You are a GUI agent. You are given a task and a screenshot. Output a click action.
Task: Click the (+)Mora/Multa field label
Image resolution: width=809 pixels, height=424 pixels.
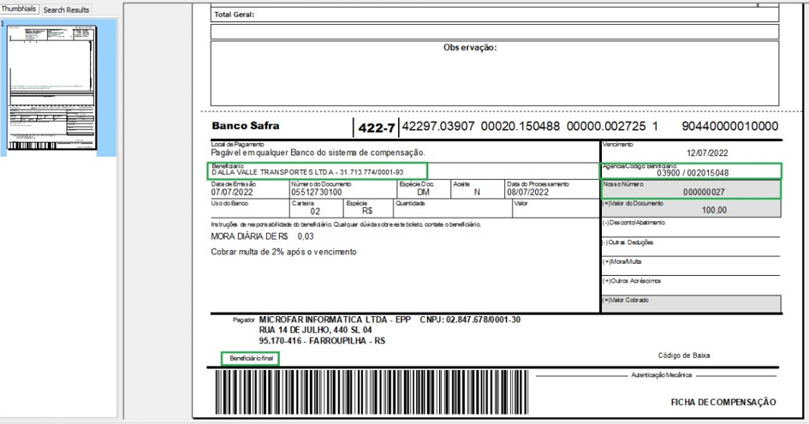(622, 262)
